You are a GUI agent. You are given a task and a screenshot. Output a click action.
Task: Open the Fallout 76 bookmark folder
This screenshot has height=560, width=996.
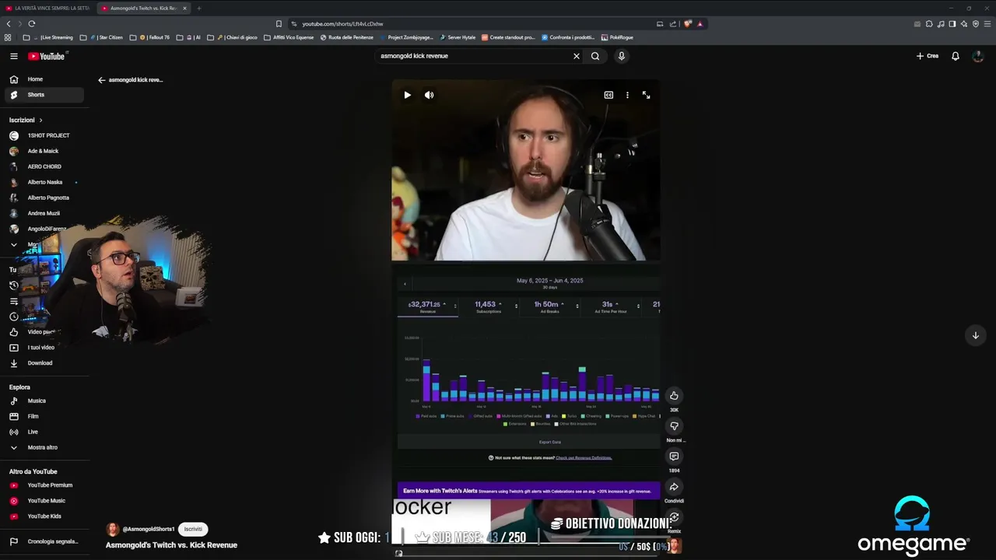(150, 37)
